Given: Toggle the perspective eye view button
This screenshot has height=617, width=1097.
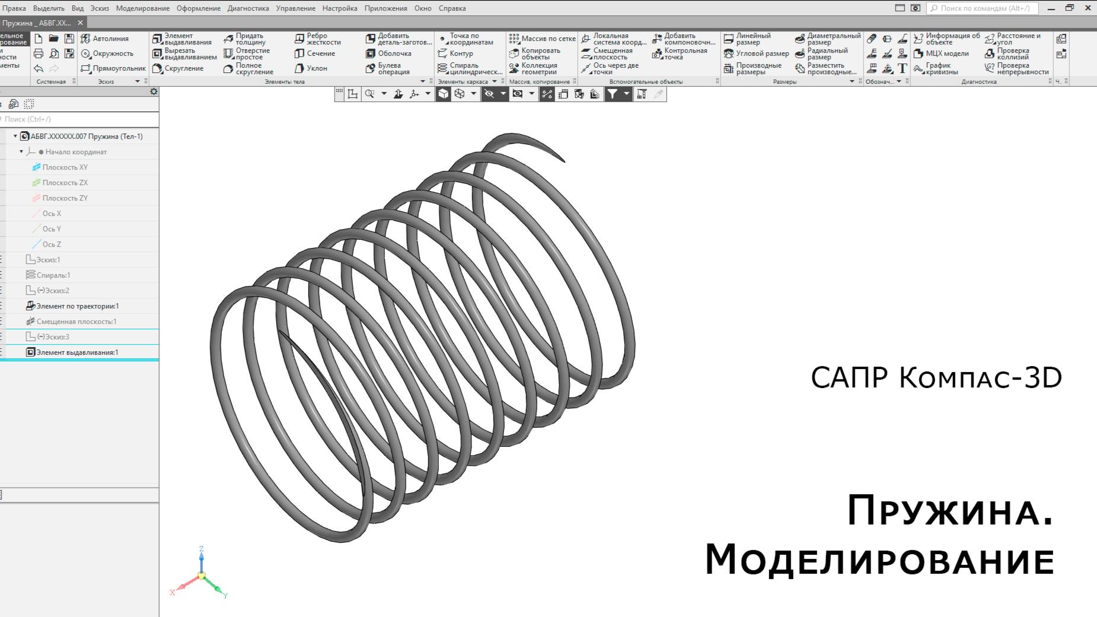Looking at the screenshot, I should [x=518, y=94].
